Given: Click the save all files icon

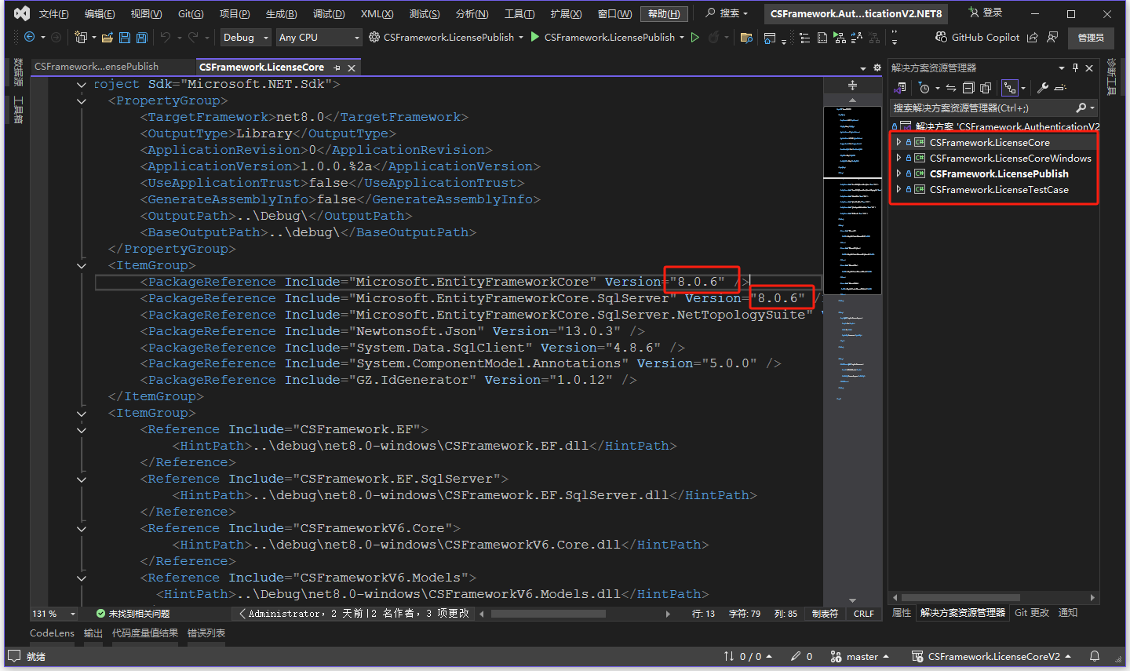Looking at the screenshot, I should (142, 37).
